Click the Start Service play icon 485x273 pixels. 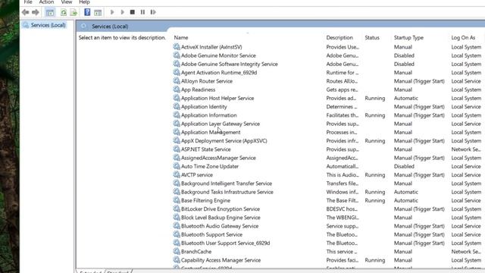click(x=112, y=12)
